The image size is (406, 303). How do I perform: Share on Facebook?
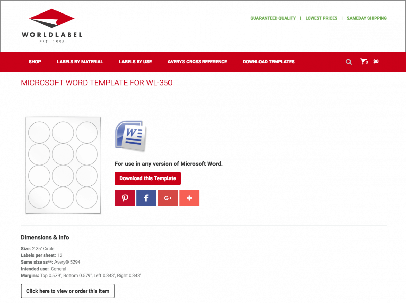(146, 198)
